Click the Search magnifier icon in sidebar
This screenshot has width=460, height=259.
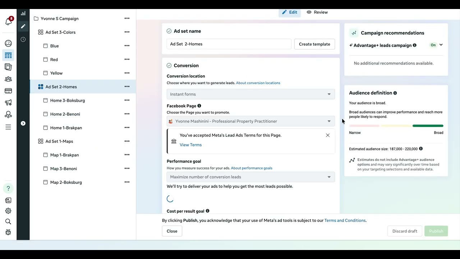click(x=8, y=222)
